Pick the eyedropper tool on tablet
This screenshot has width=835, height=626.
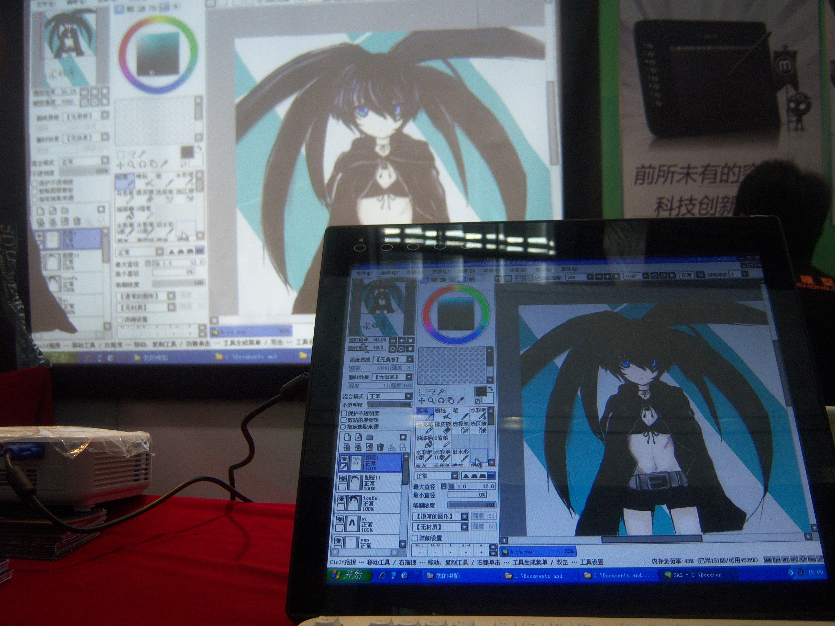pyautogui.click(x=460, y=401)
